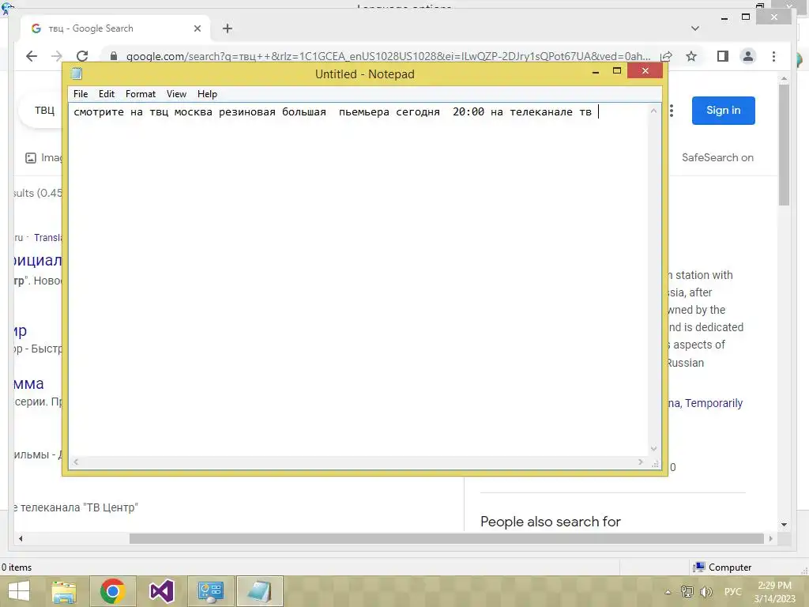
Task: Click Notepad horizontal scrollbar left arrow
Action: 76,462
